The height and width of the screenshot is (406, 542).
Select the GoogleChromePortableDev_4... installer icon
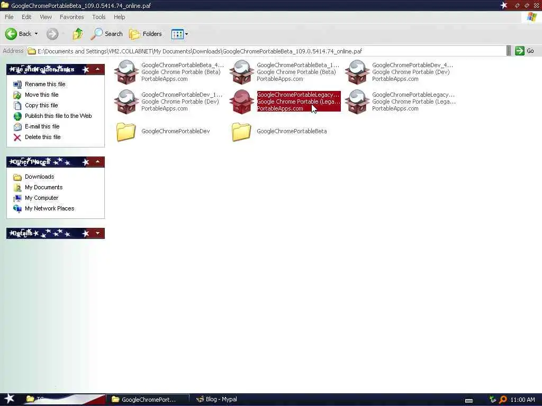click(357, 72)
